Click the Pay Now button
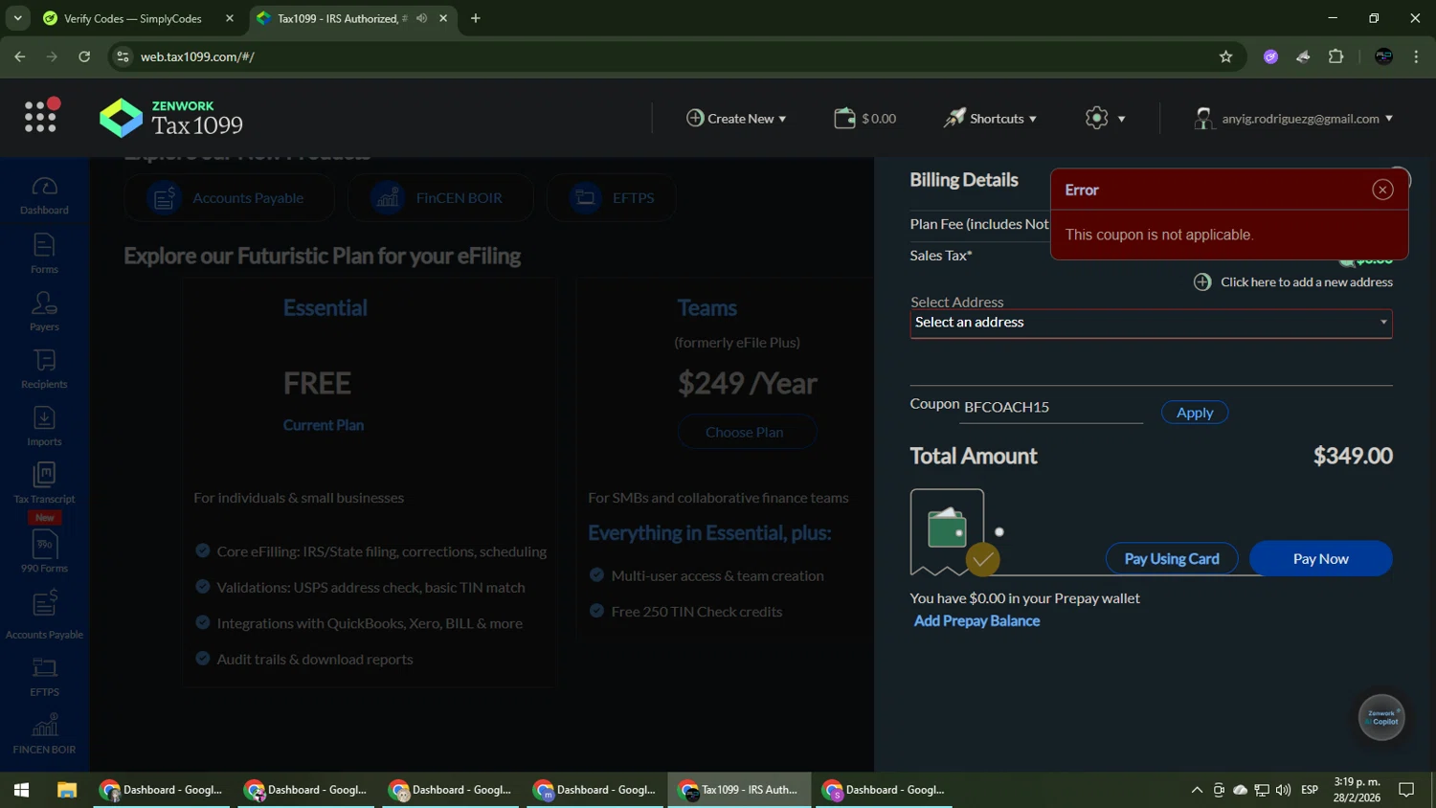The width and height of the screenshot is (1436, 808). coord(1320,559)
